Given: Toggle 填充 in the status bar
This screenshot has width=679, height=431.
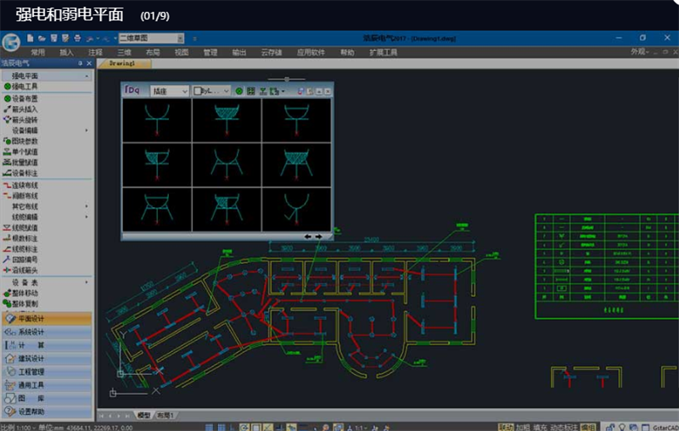Looking at the screenshot, I should coord(541,427).
